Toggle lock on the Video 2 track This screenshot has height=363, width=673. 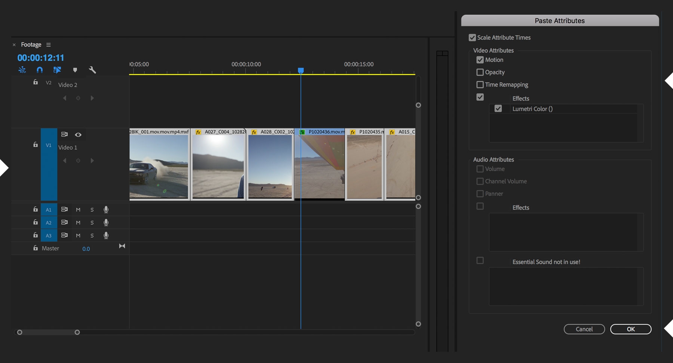[36, 82]
